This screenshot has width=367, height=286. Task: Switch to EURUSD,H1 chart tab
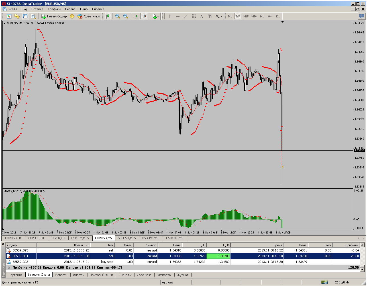[x=13, y=238]
